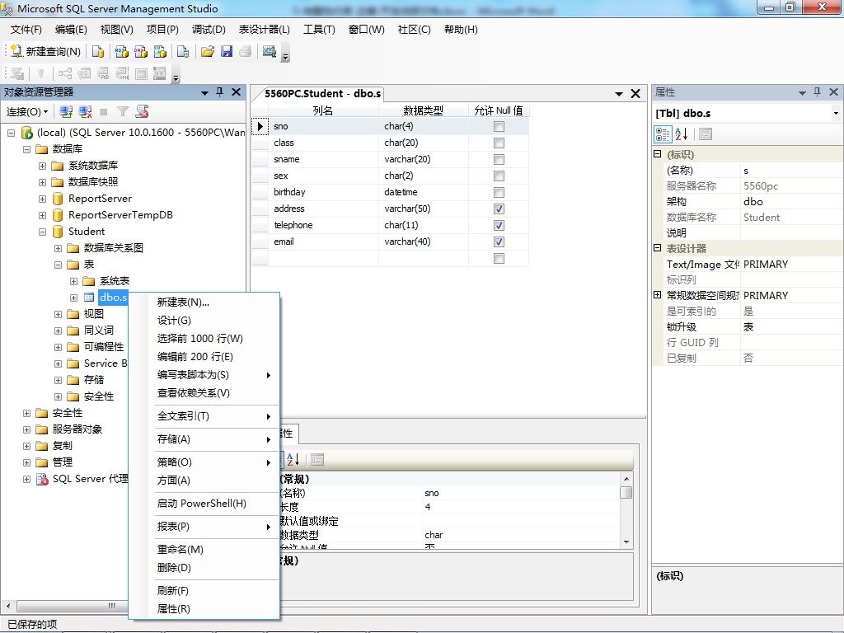Toggle Allow Nulls for sno column
The height and width of the screenshot is (633, 844).
pos(499,126)
